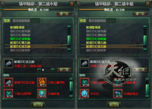Click 九幽冰魄 material icon in left panel
Viewport: 152px width, 109px height.
point(42,94)
